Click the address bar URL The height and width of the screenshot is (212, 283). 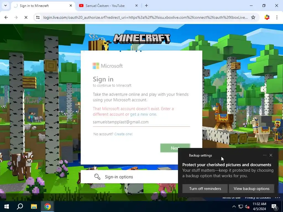(145, 17)
